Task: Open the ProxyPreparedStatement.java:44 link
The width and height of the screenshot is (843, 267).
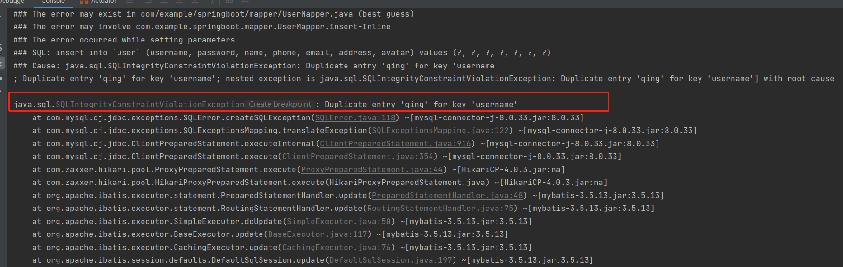Action: pyautogui.click(x=371, y=170)
